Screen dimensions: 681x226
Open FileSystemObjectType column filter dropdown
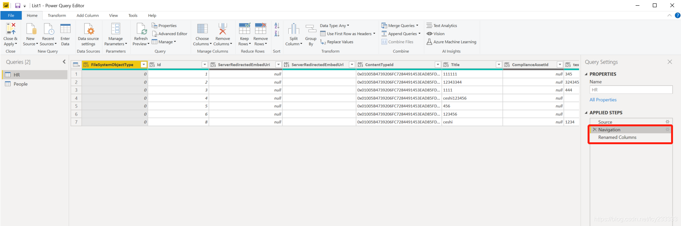tap(144, 65)
